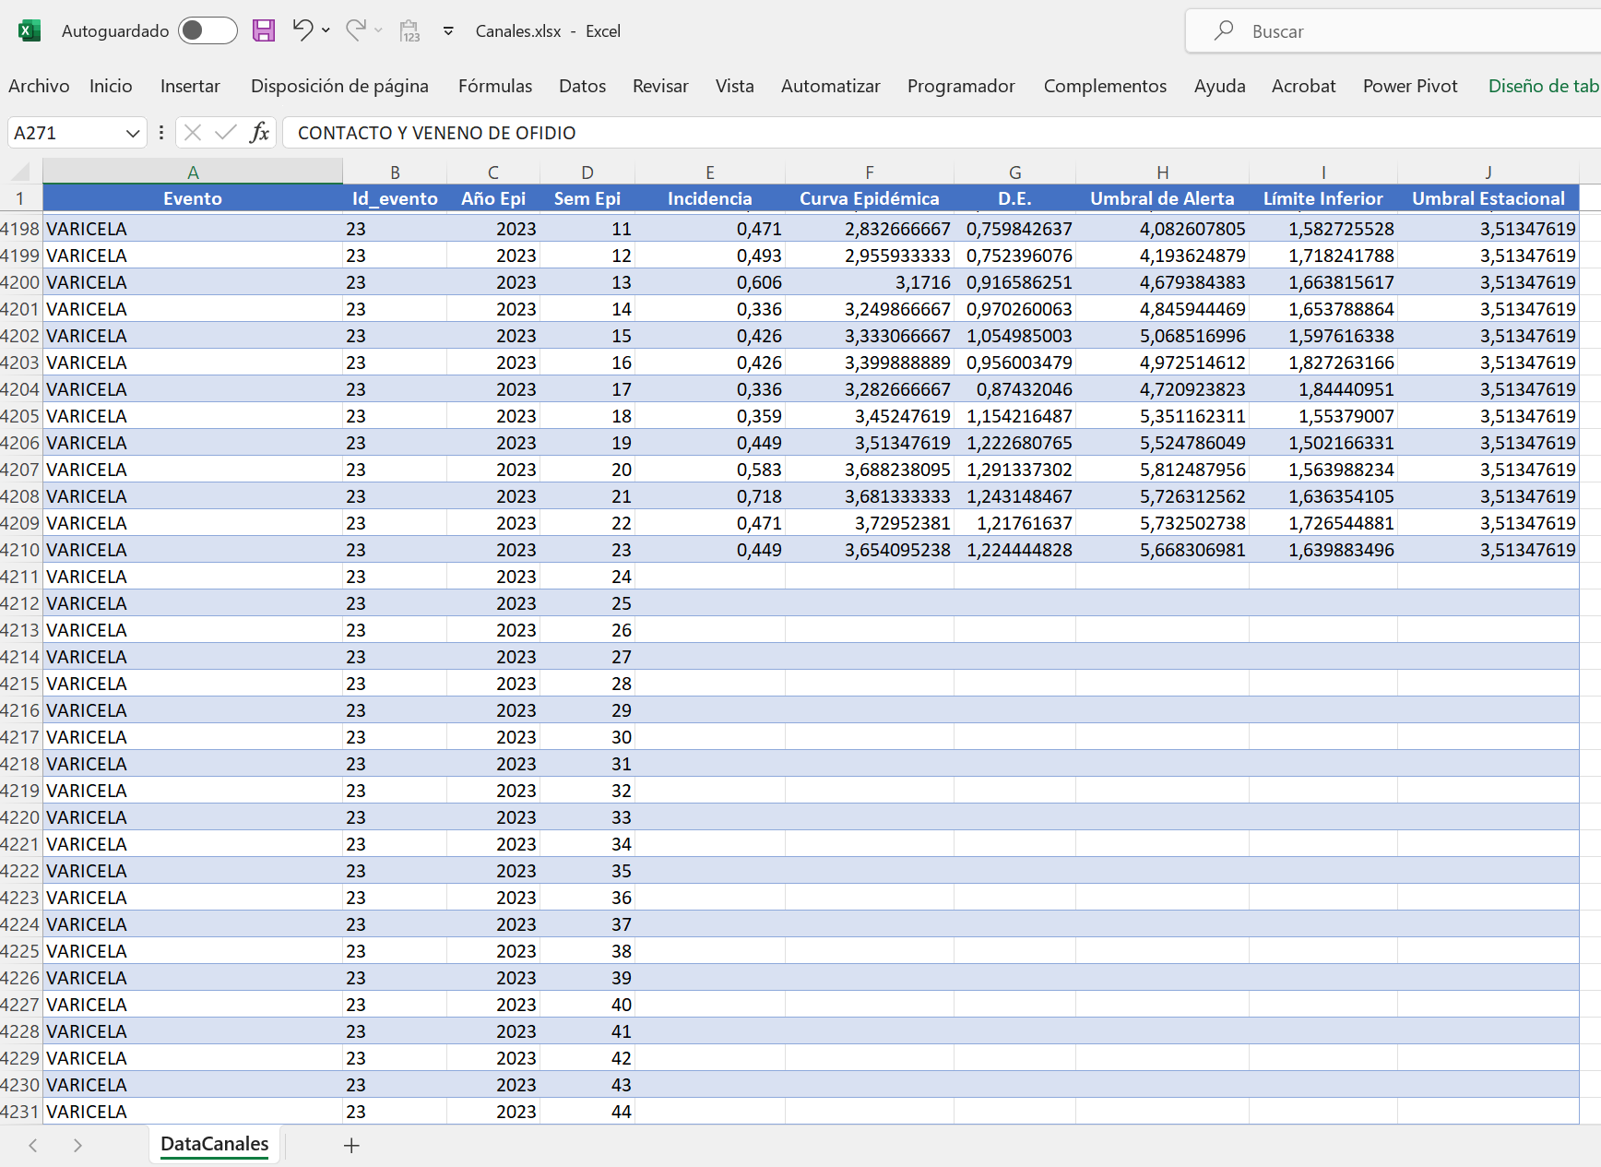This screenshot has width=1601, height=1167.
Task: Expand the Name Box dropdown arrow
Action: [133, 133]
